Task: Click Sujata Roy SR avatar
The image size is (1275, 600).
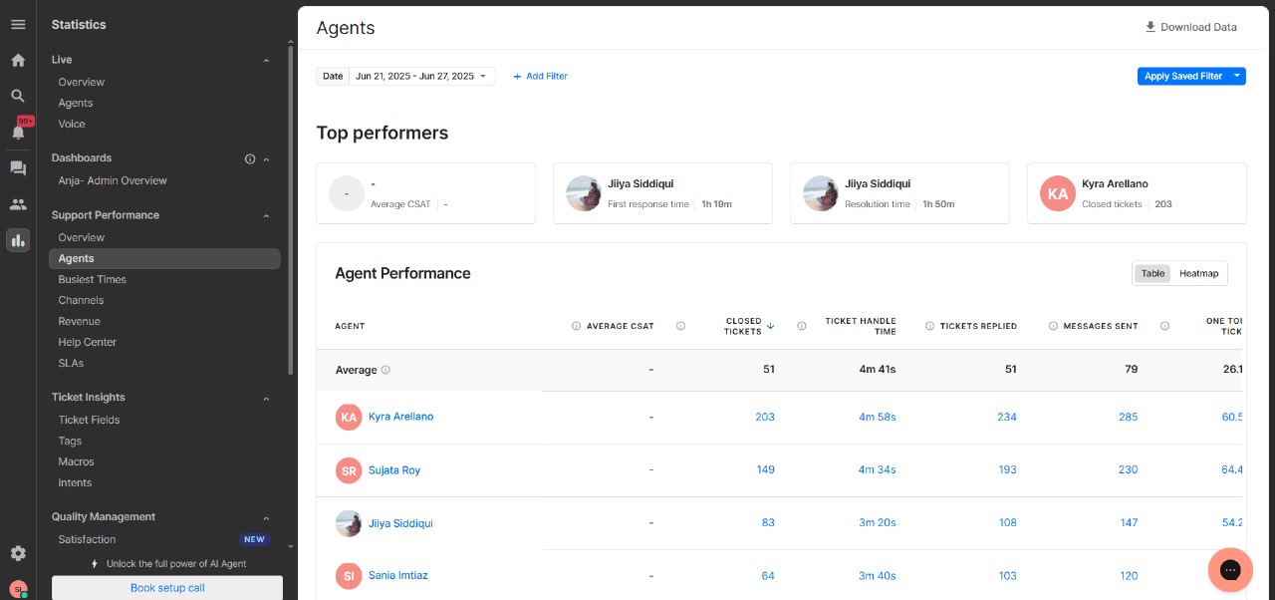Action: click(x=349, y=470)
